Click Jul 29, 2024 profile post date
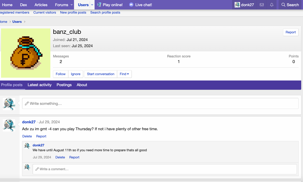Image resolution: width=303 pixels, height=182 pixels. tap(49, 122)
